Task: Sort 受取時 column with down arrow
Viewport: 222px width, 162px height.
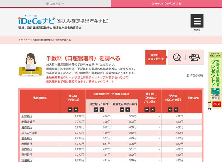Action: click(x=173, y=109)
